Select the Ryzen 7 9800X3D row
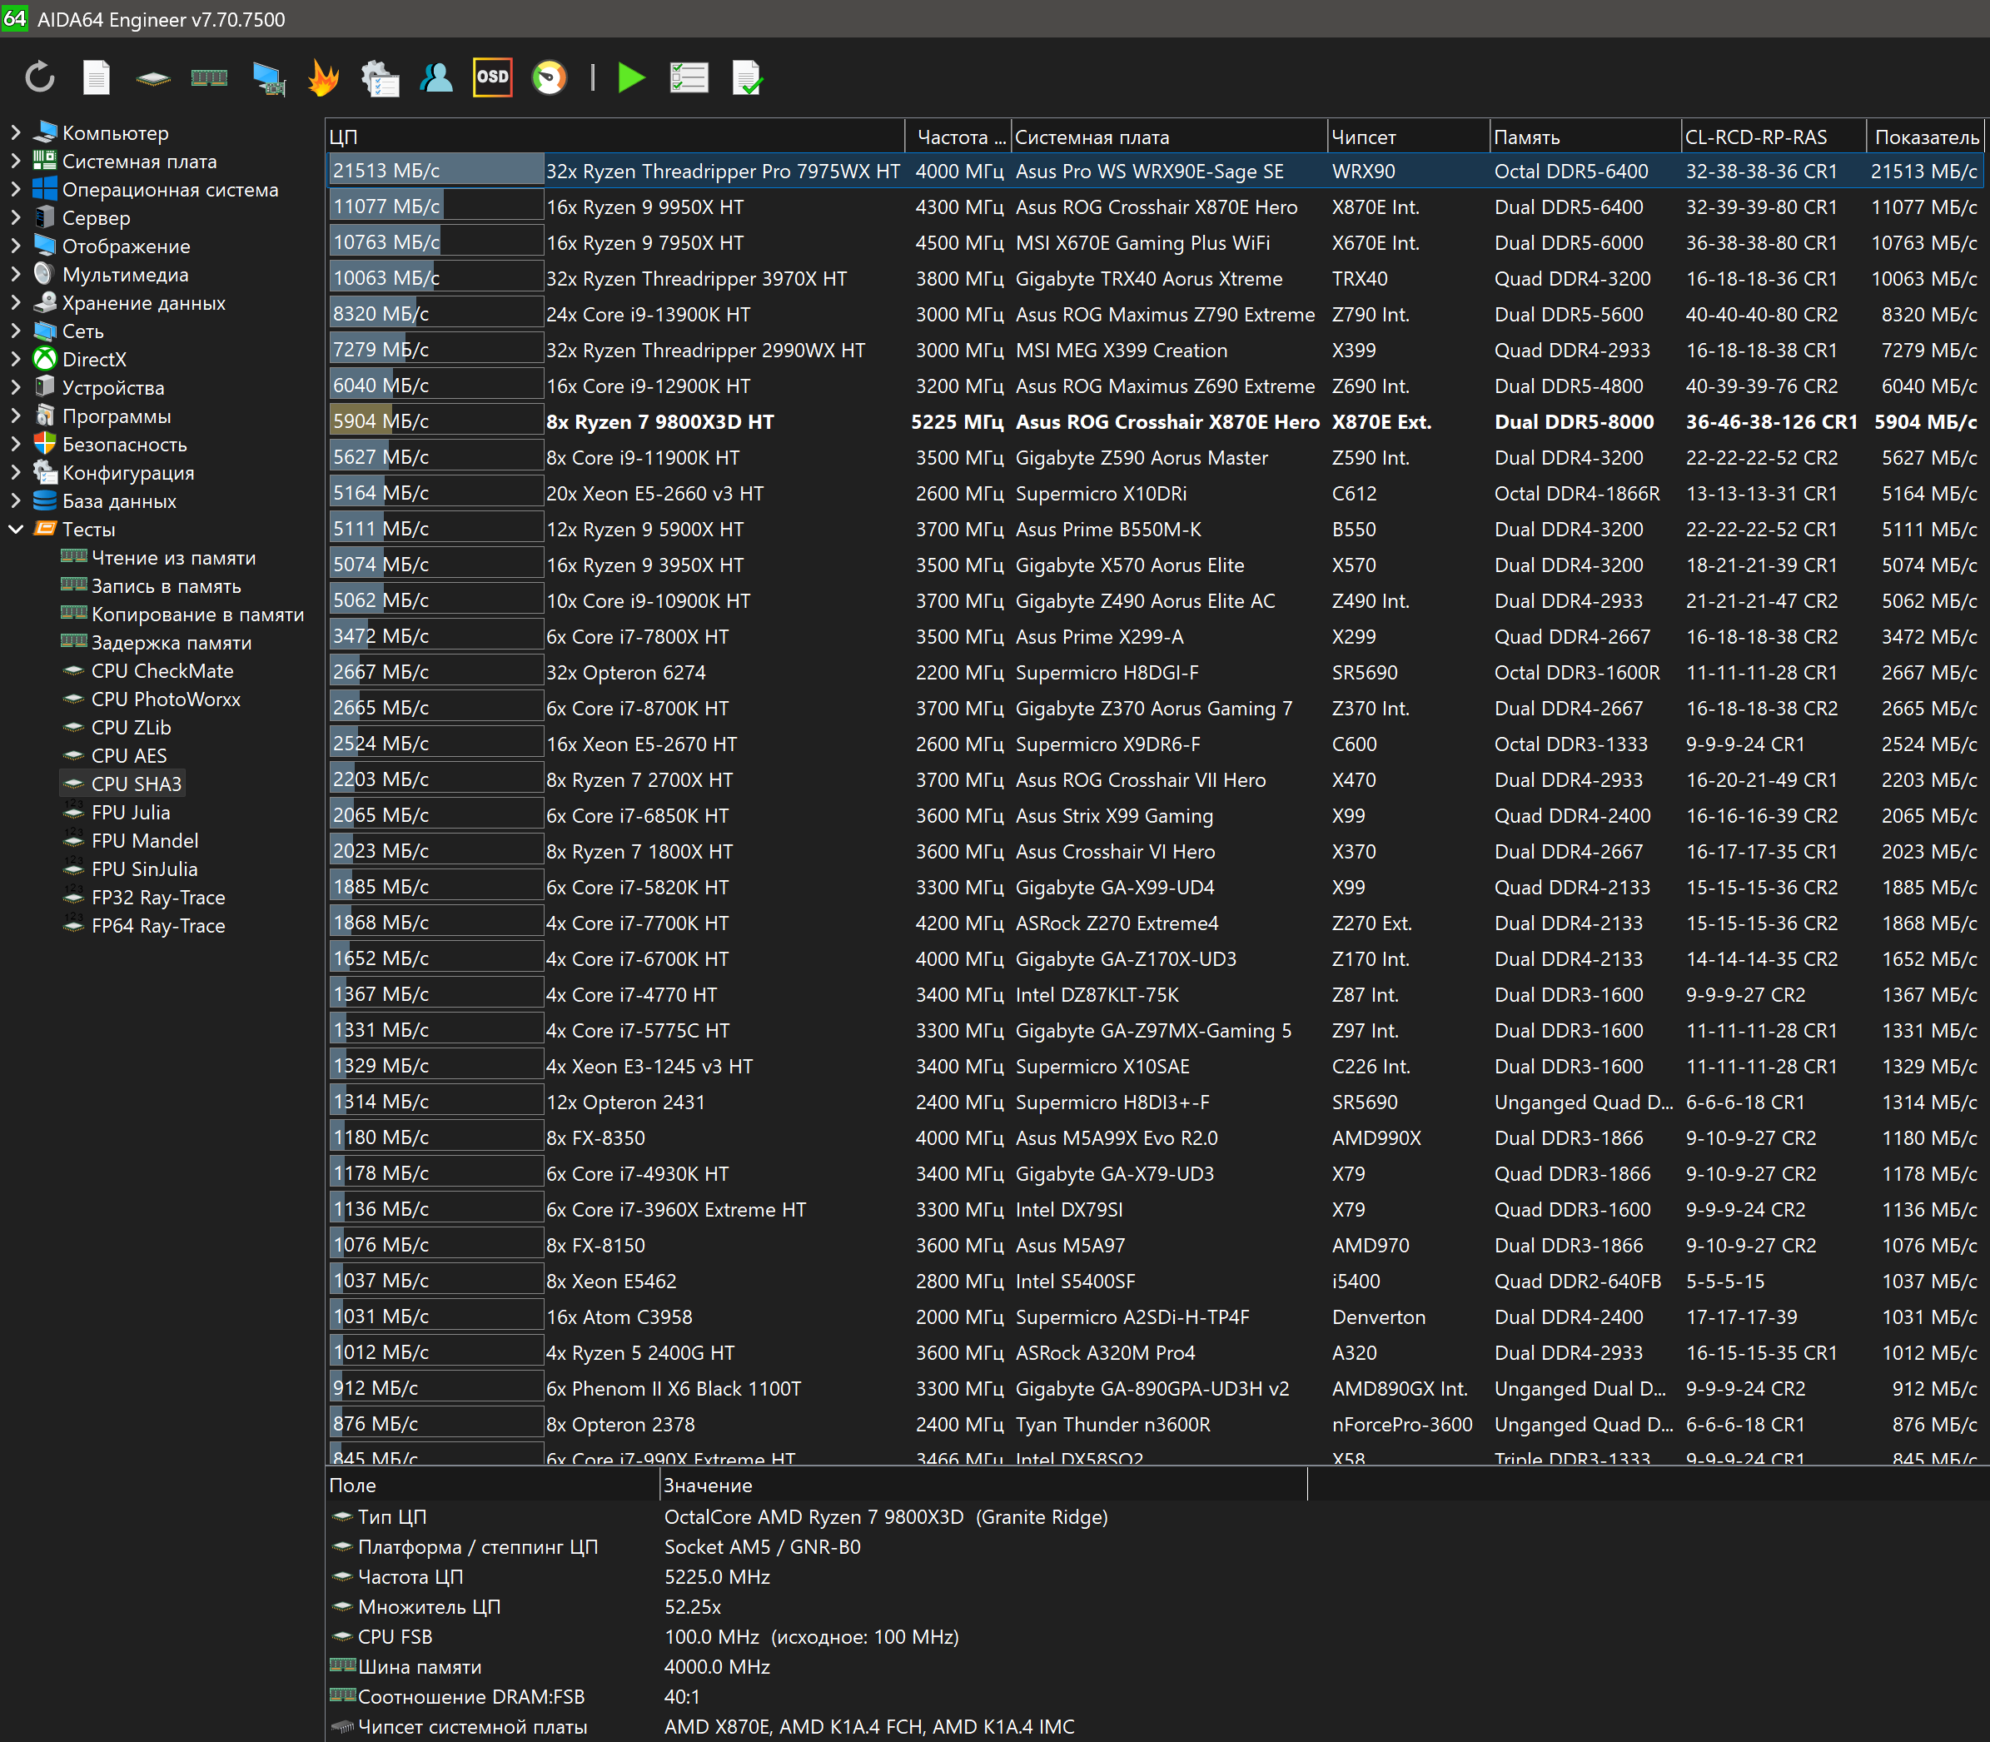Image resolution: width=1990 pixels, height=1742 pixels. (x=659, y=422)
